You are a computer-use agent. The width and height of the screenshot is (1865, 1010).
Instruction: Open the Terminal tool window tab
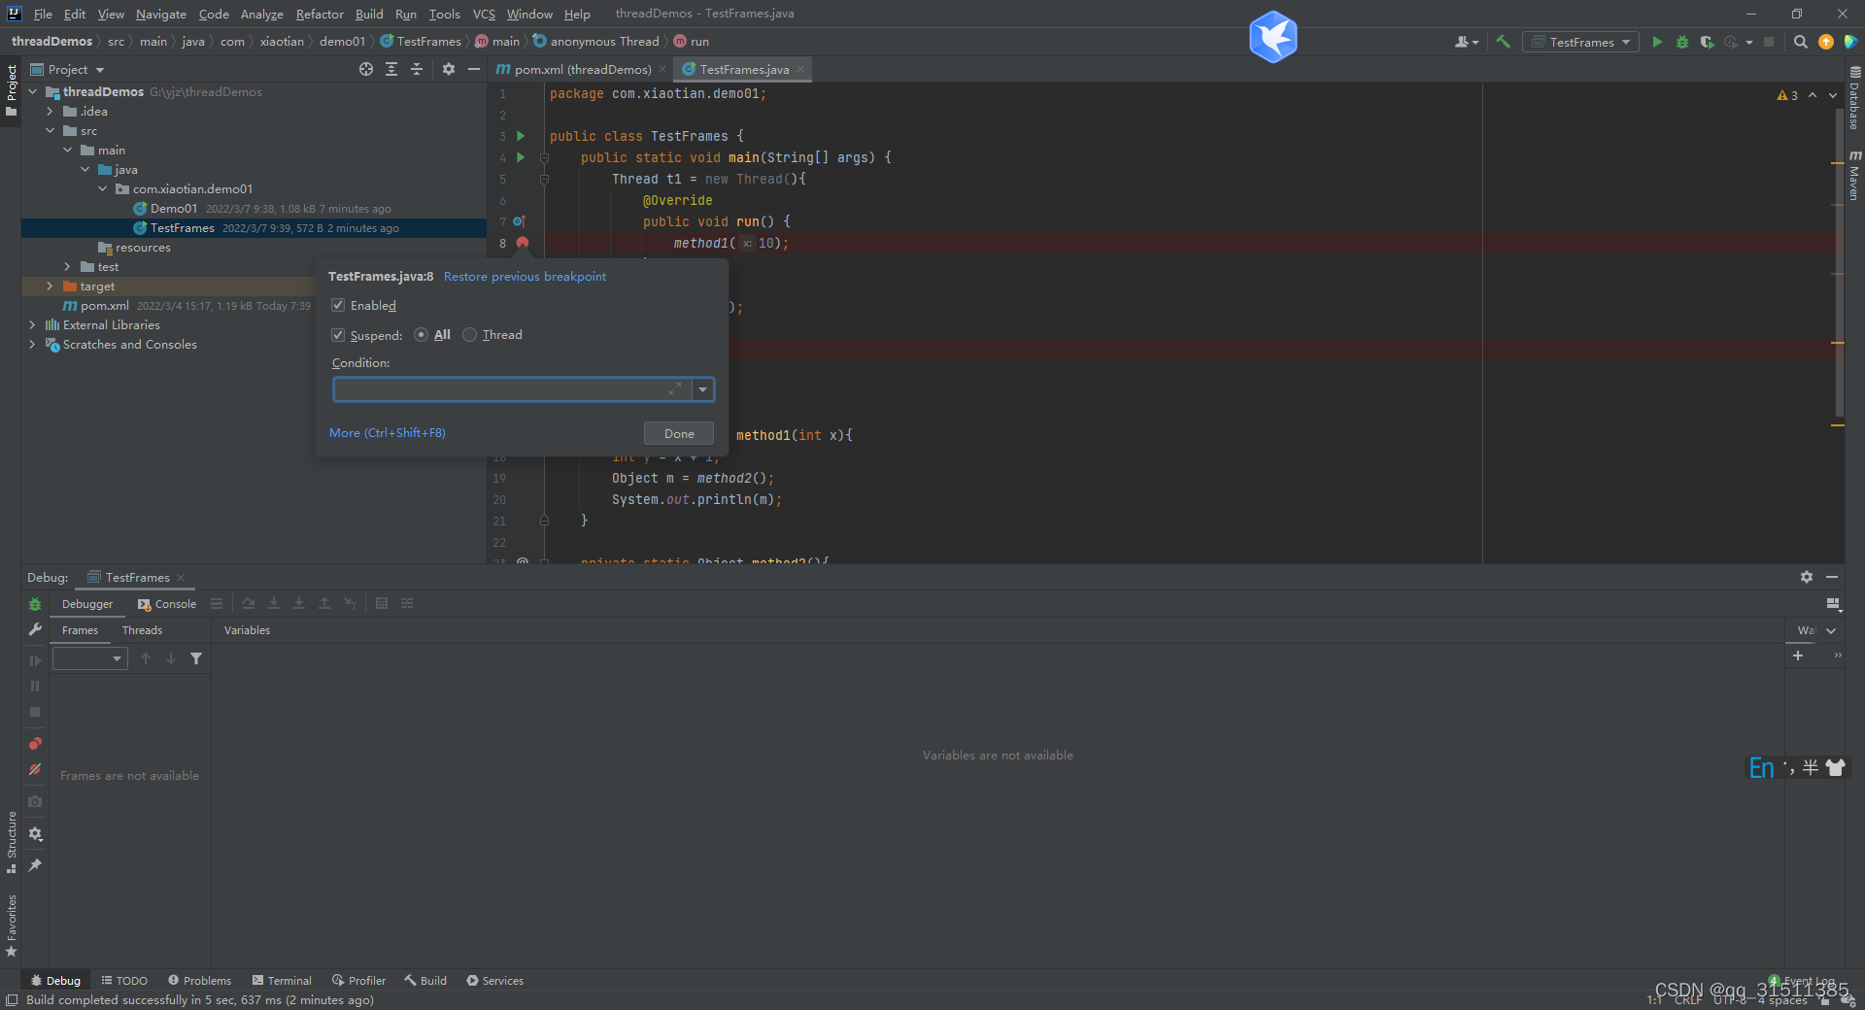(282, 981)
